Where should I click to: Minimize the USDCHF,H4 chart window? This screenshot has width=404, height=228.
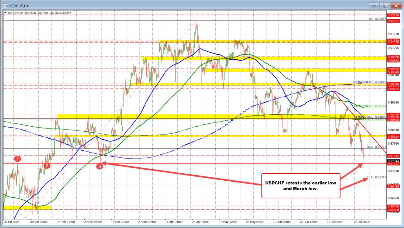click(x=375, y=5)
